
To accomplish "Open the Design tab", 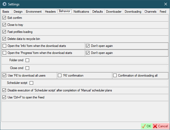I will click(18, 12).
